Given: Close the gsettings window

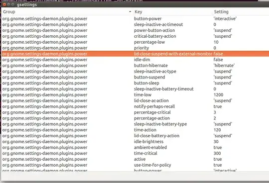Looking at the screenshot, I should (x=4, y=4).
